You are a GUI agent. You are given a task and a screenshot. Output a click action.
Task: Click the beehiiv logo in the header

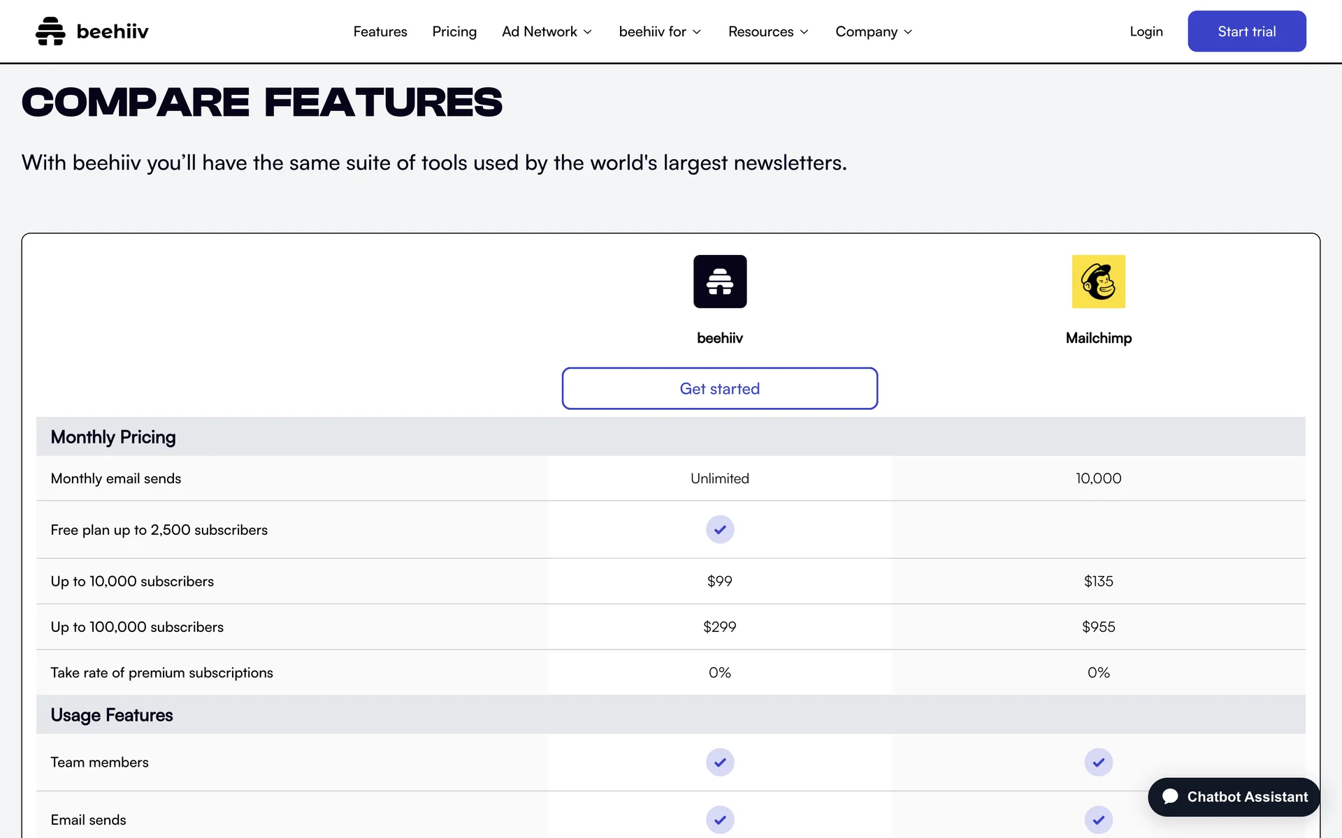[x=92, y=31]
